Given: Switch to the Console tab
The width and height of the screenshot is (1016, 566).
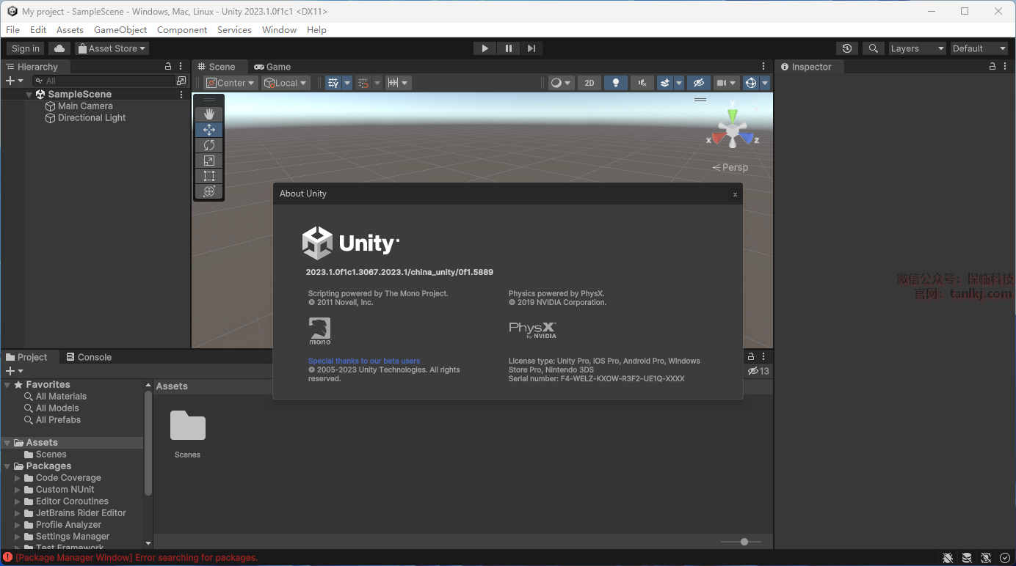Looking at the screenshot, I should pos(89,357).
